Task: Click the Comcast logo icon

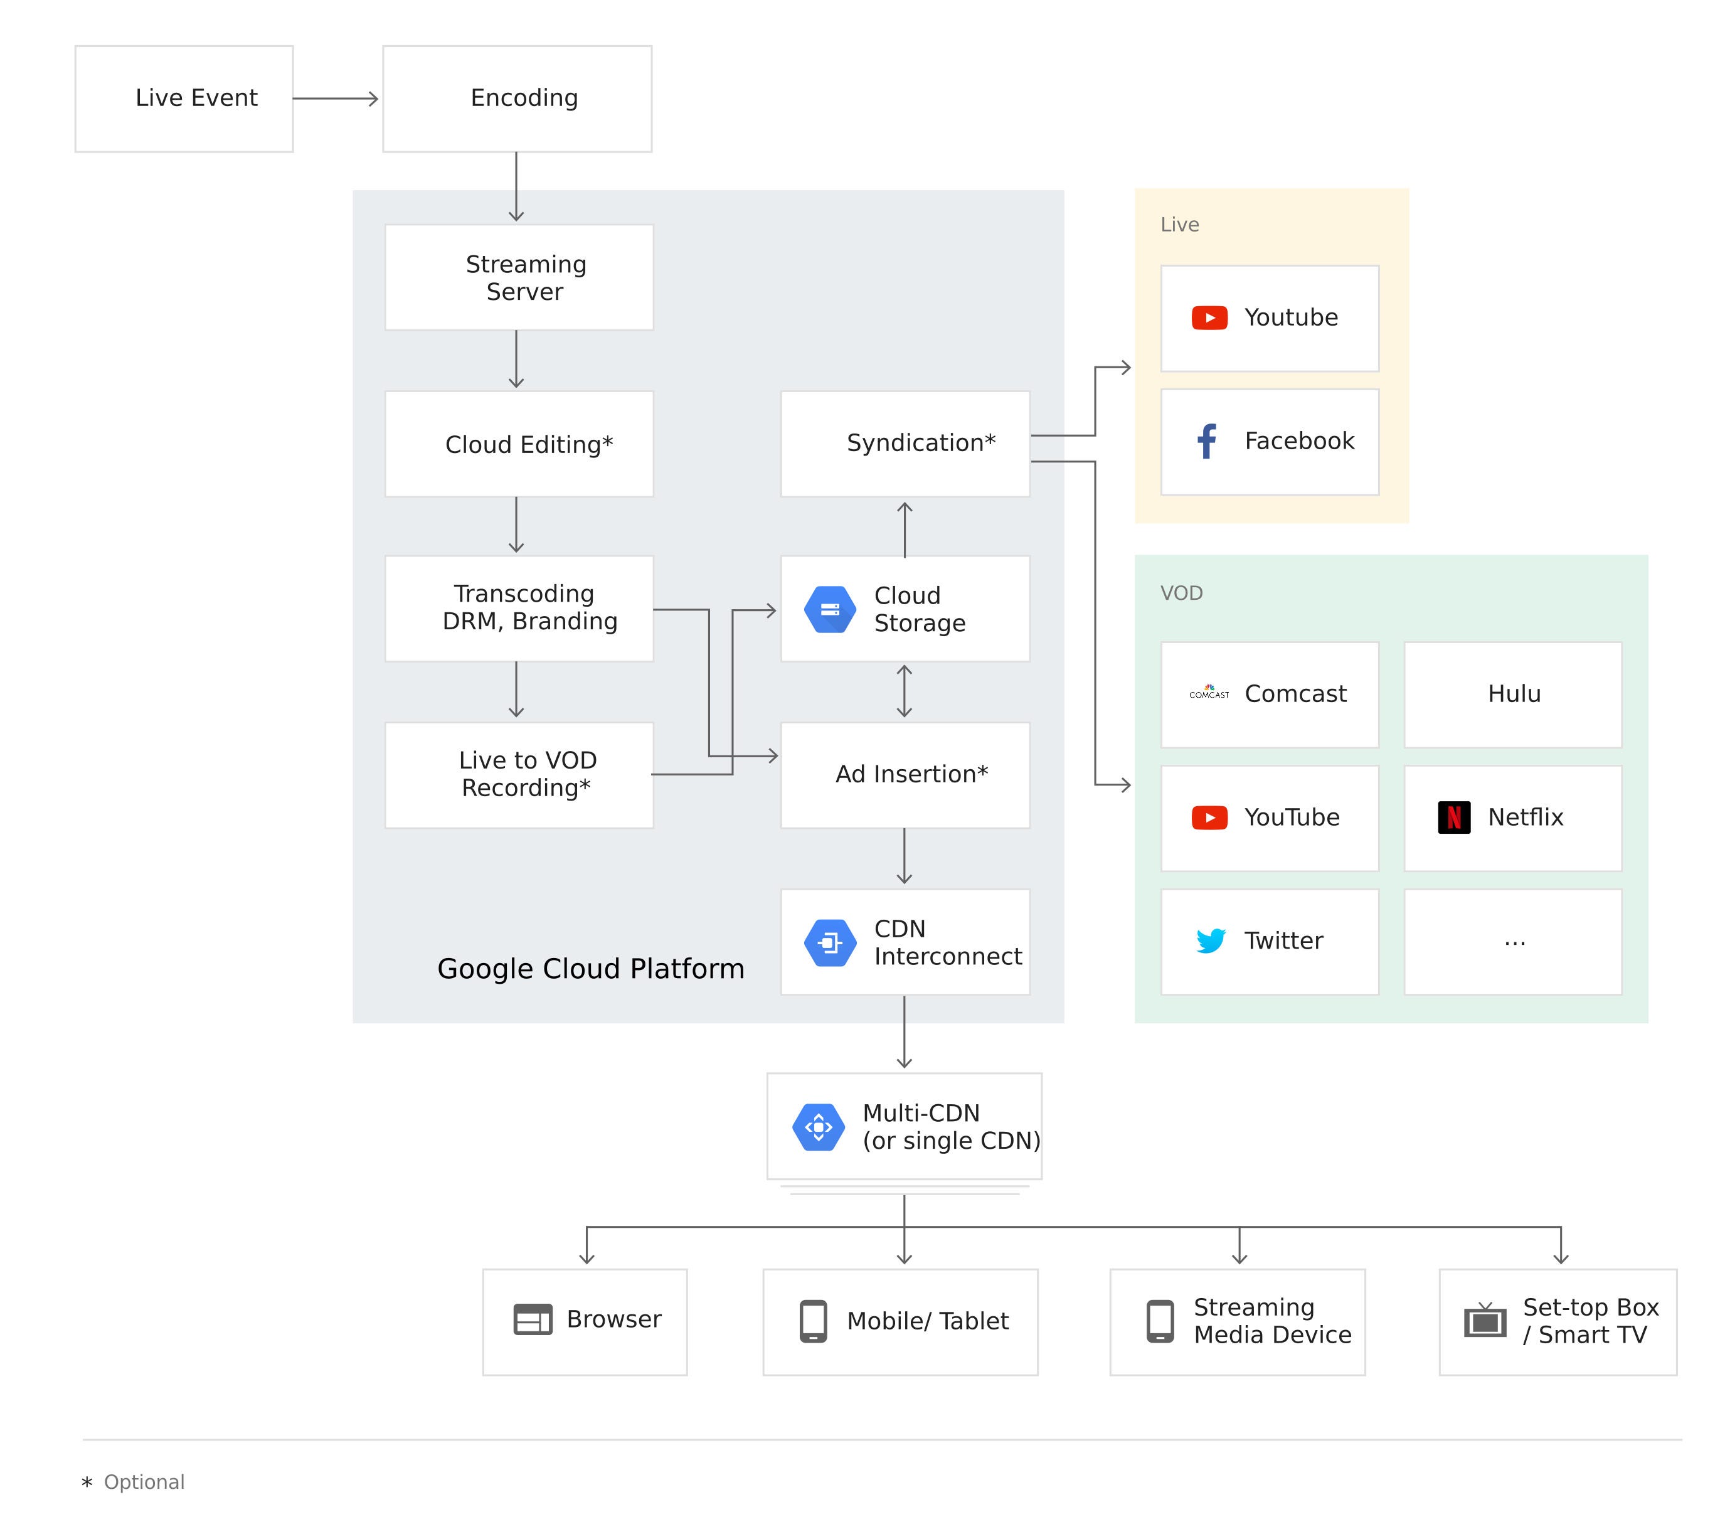Action: (1209, 693)
